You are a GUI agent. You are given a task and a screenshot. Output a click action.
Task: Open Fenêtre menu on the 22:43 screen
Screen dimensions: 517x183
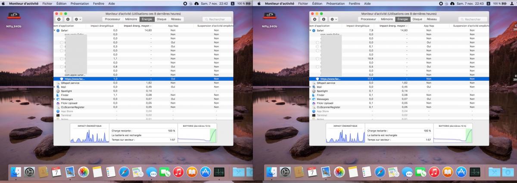(354, 3)
